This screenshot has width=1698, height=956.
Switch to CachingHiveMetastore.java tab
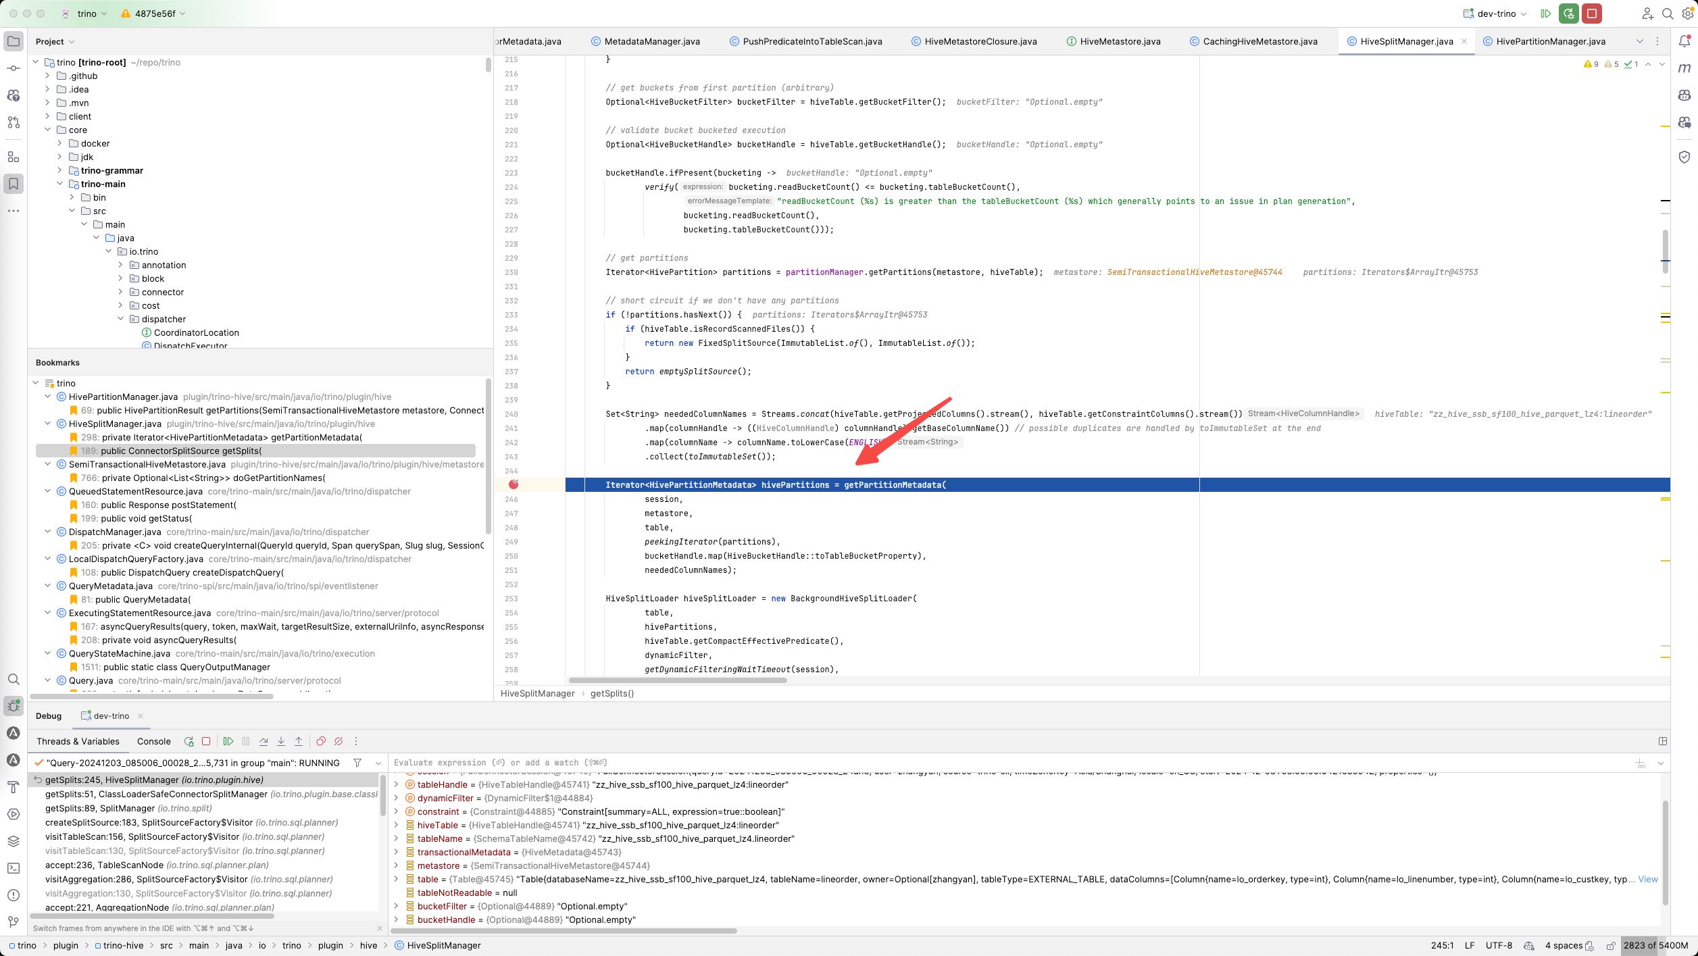1253,41
